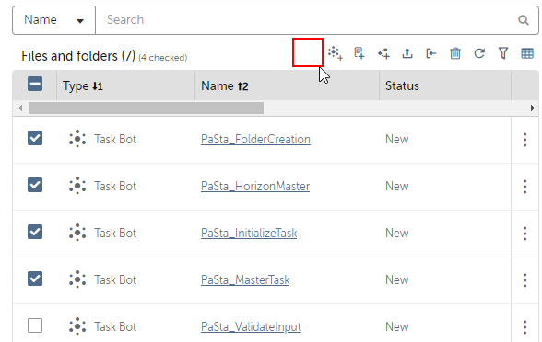Click the horizontal scrollbar thumb
542x342 pixels.
(x=146, y=108)
